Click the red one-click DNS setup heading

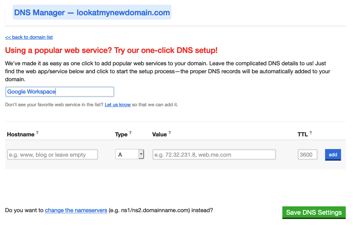(111, 50)
